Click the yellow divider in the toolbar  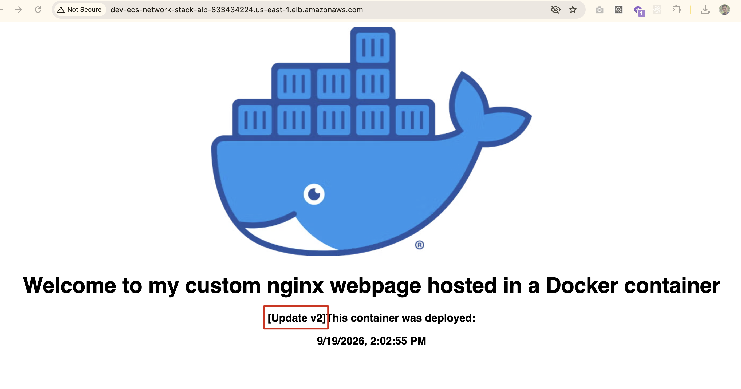[x=691, y=10]
